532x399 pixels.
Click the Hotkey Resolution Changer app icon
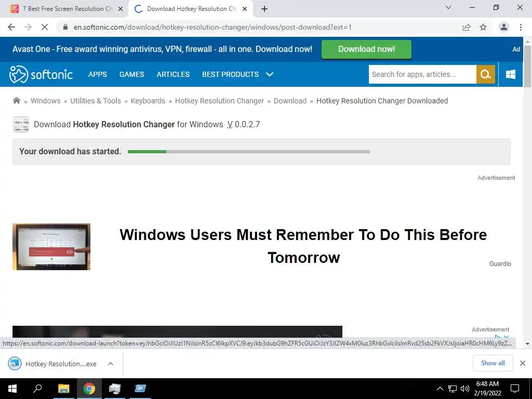point(21,124)
